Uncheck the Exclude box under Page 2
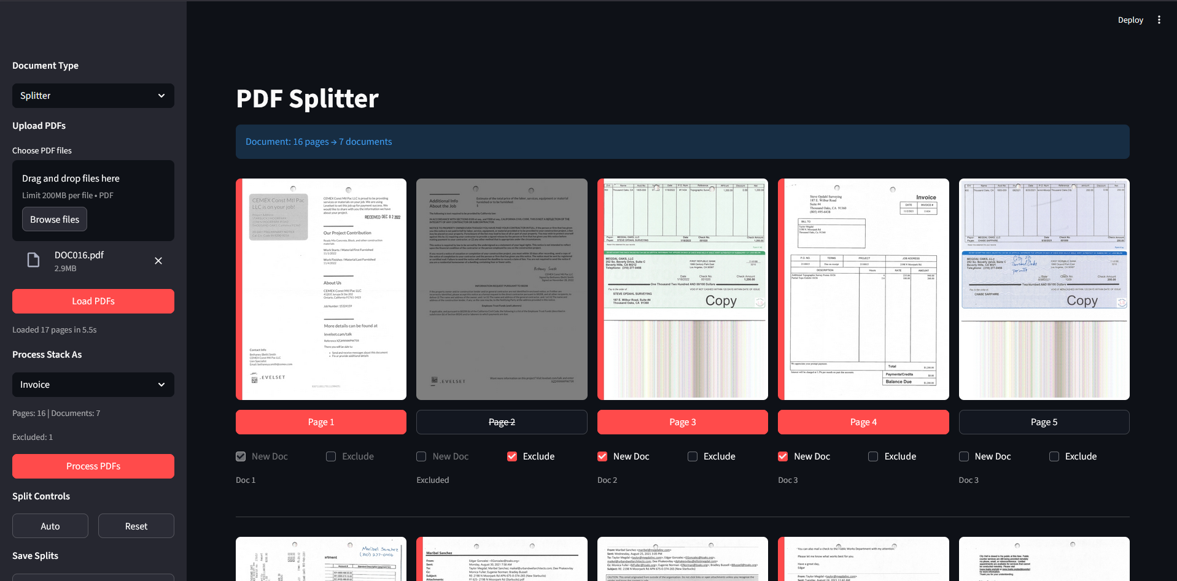 point(511,456)
